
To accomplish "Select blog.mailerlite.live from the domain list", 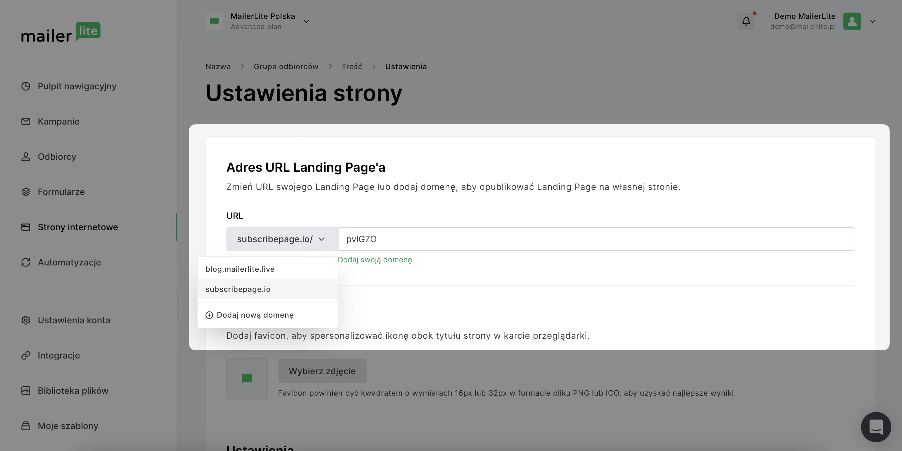I will [240, 269].
